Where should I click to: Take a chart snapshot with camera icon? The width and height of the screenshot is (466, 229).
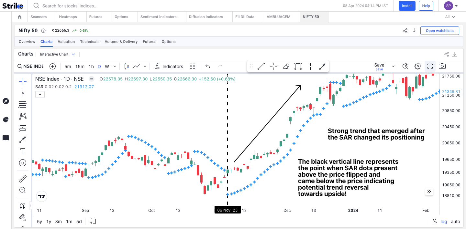coord(442,66)
